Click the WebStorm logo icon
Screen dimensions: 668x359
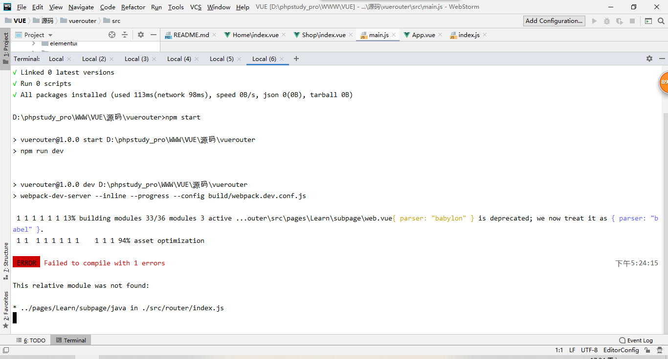click(7, 7)
